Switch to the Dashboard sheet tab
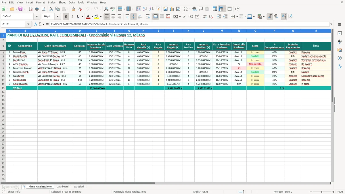The width and height of the screenshot is (345, 194). [x=62, y=187]
